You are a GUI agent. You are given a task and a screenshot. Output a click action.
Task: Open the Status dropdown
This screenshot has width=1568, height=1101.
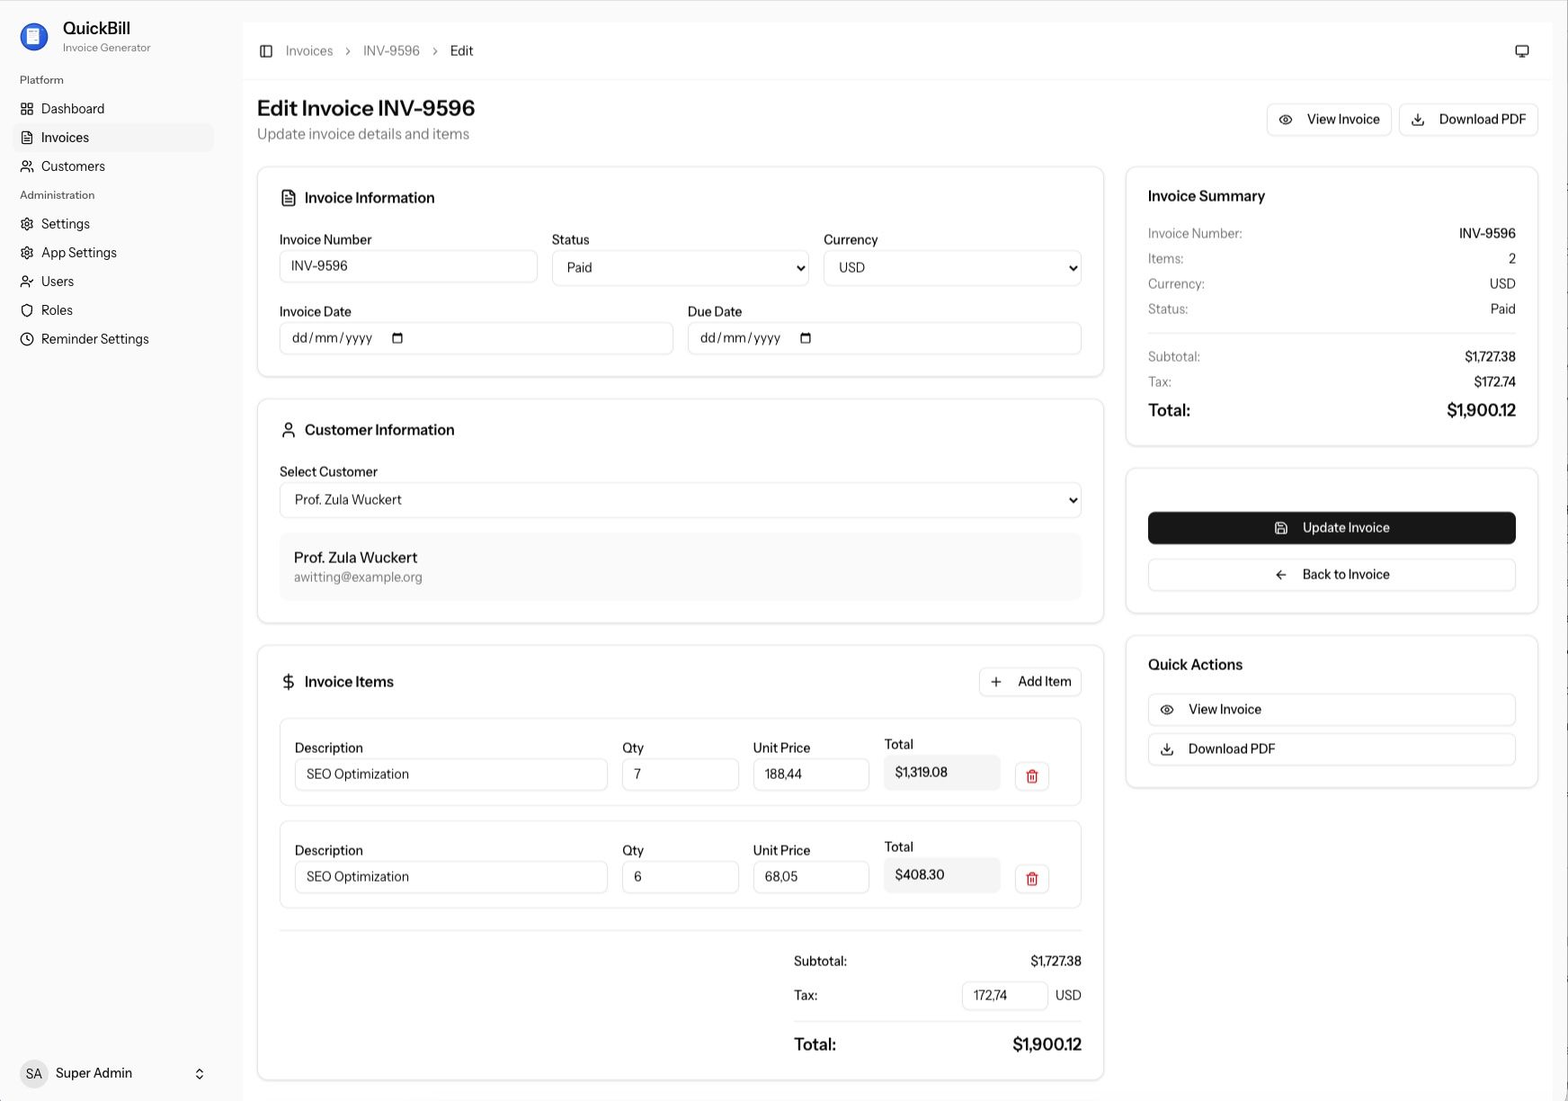click(x=680, y=268)
